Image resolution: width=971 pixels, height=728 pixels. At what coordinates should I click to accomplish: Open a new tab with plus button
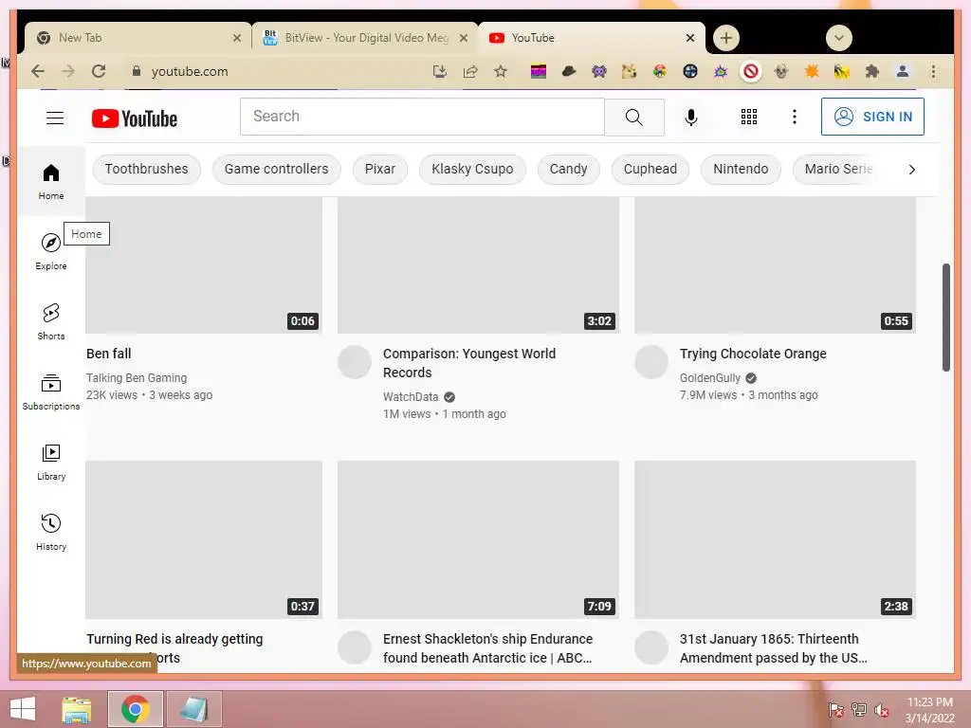click(725, 38)
